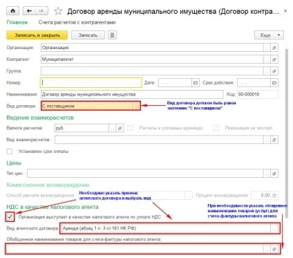Choose Группа via its ellipsis selector

[x=267, y=71]
